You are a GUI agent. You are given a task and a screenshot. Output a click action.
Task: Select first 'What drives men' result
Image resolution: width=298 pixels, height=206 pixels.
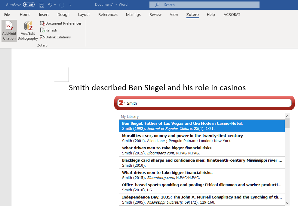point(202,150)
